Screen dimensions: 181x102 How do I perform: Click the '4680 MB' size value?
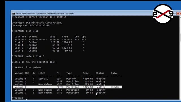[88, 79]
